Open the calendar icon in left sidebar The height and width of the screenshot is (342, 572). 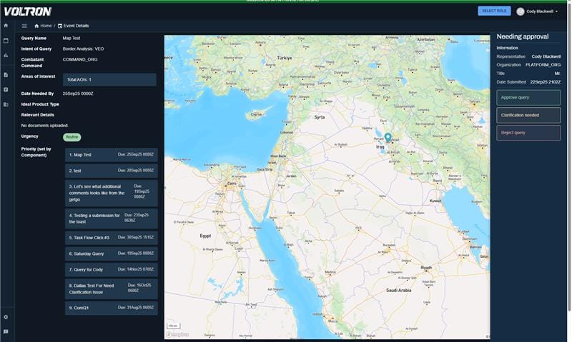pyautogui.click(x=6, y=40)
